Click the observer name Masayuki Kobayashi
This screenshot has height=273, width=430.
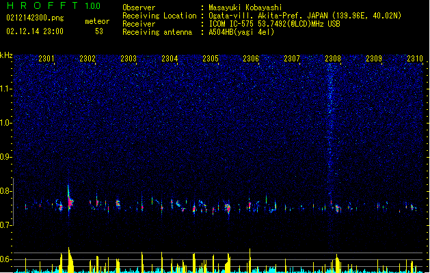(x=245, y=8)
